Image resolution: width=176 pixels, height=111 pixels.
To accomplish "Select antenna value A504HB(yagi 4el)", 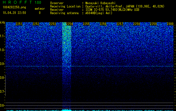I will (x=99, y=13).
